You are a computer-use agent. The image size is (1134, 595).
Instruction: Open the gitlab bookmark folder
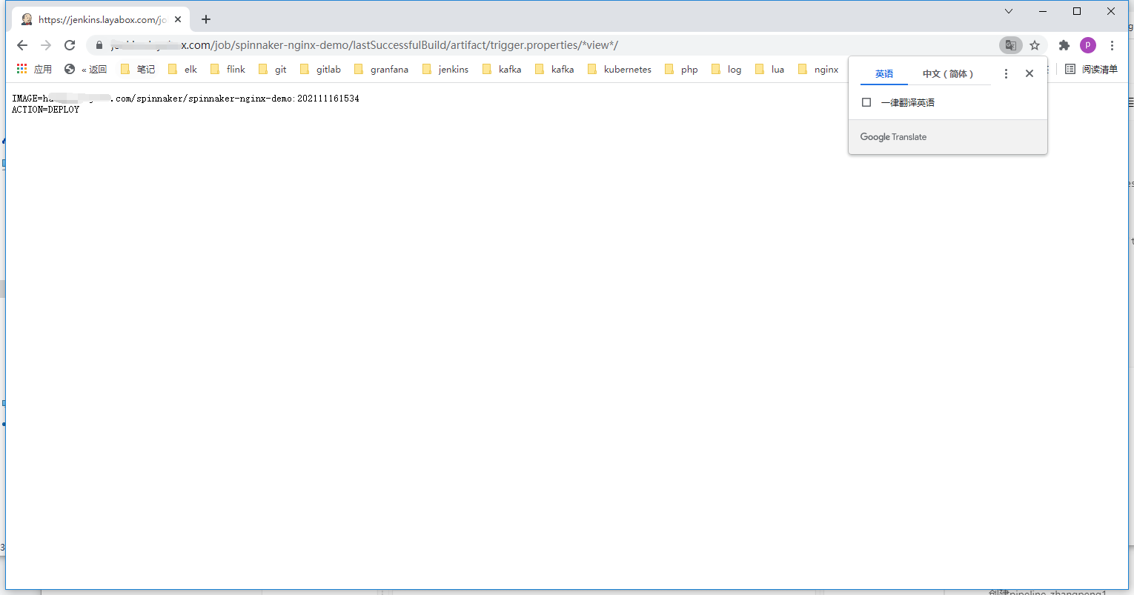(x=320, y=69)
